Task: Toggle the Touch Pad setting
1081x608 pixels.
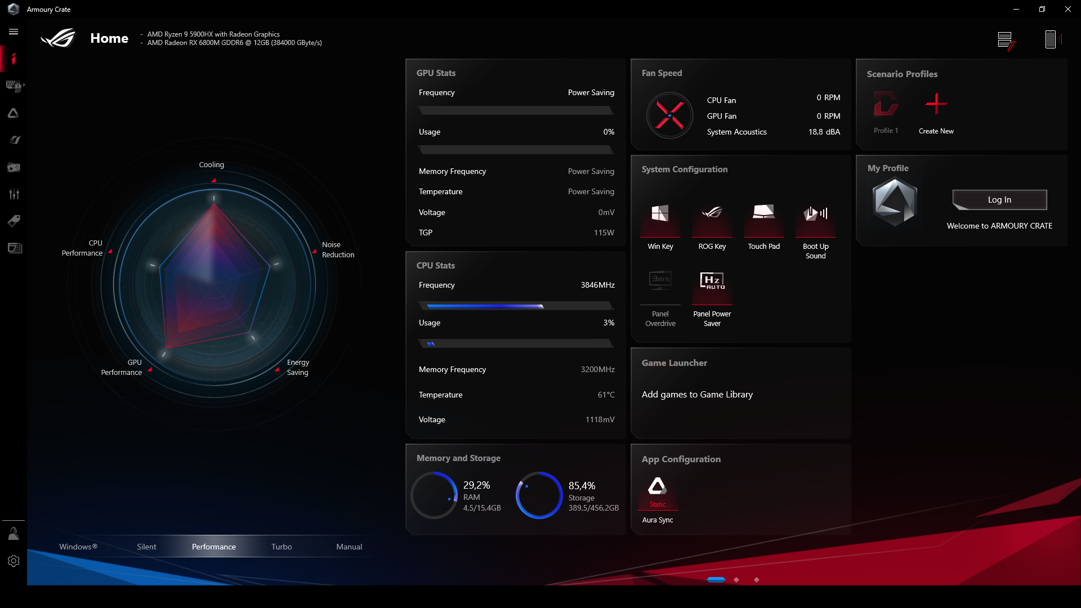Action: tap(763, 214)
